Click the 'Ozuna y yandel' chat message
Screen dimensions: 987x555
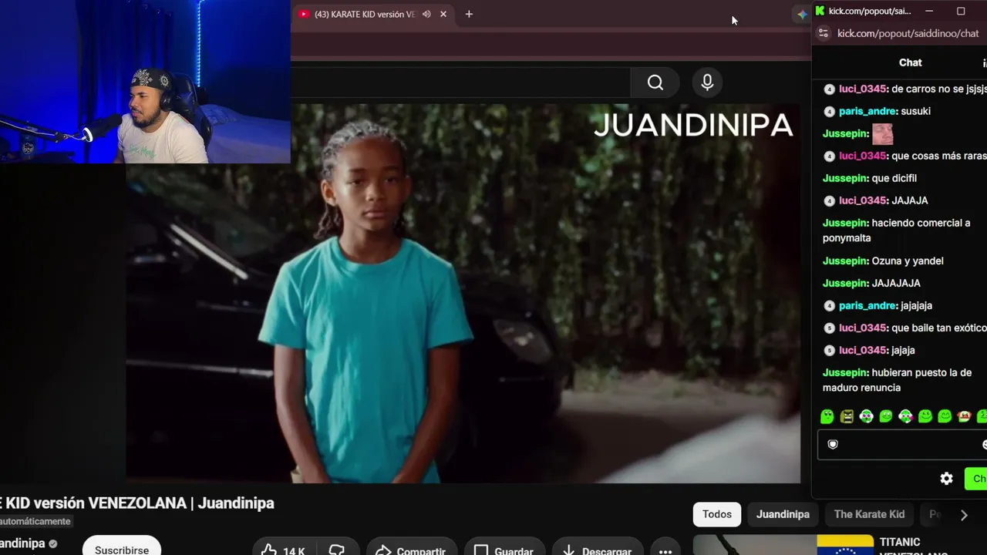pos(908,261)
